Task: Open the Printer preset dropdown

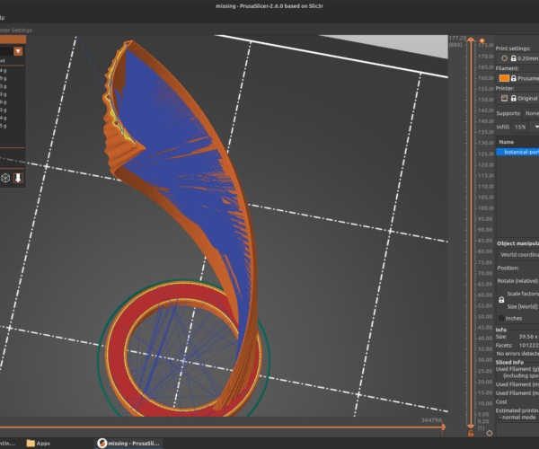Action: click(x=518, y=98)
